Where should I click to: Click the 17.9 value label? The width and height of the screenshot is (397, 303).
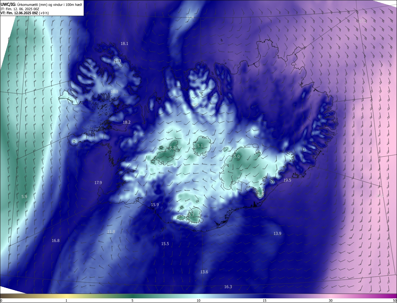coord(98,183)
